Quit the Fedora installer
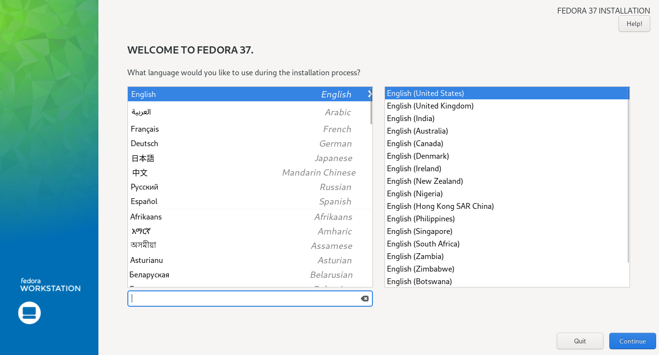 coord(579,341)
